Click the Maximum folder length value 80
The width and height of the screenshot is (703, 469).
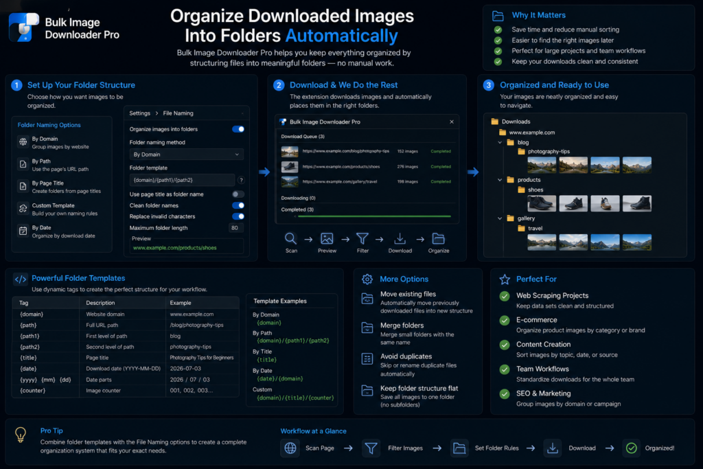235,228
